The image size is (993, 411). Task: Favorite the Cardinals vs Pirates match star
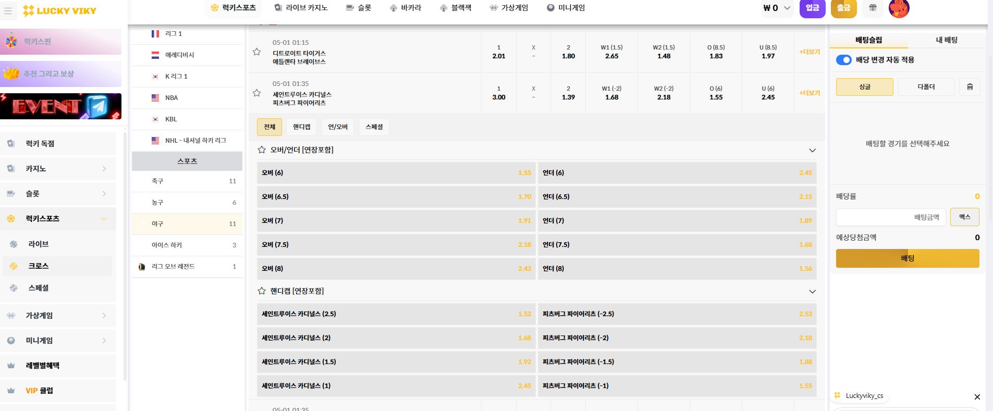256,93
